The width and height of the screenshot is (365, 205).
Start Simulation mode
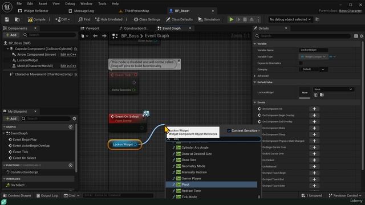click(x=209, y=19)
